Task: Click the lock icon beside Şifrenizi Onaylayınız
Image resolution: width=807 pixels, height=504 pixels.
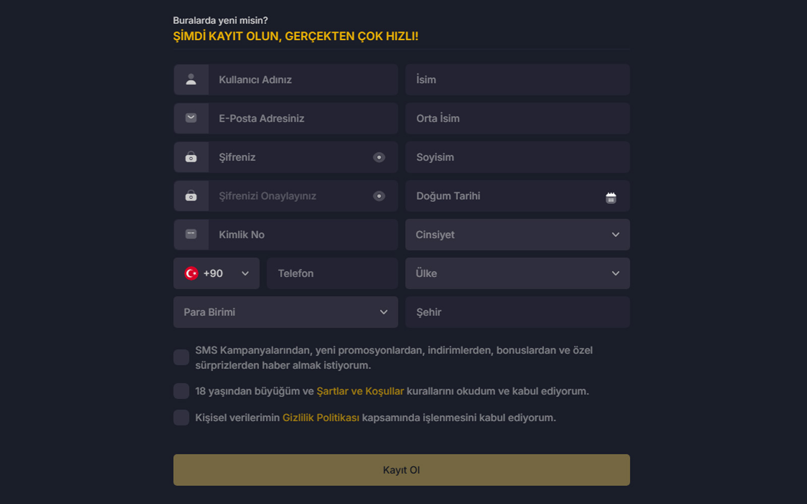Action: [191, 196]
